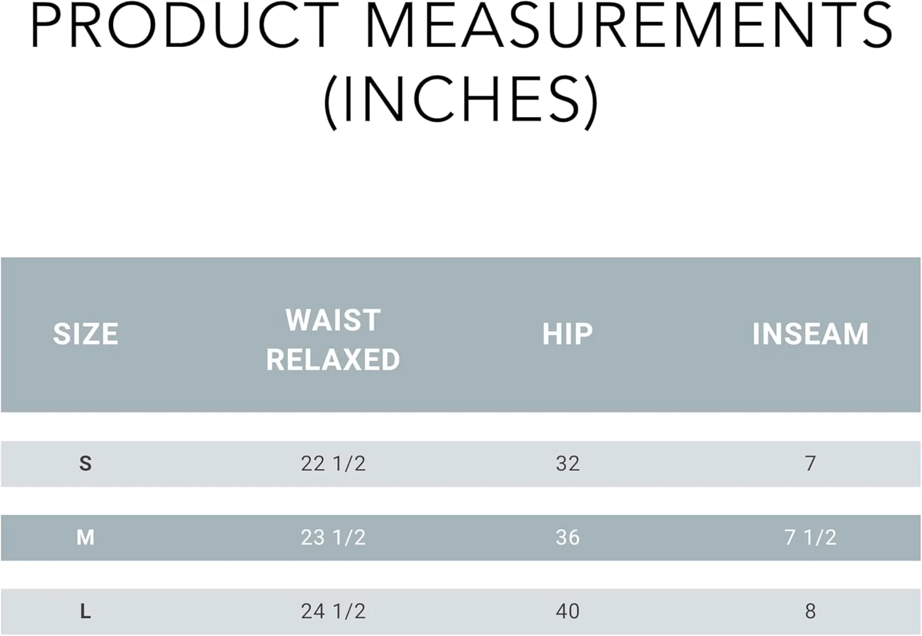Select the HIP column header
Screen dimensions: 922x636
[567, 334]
